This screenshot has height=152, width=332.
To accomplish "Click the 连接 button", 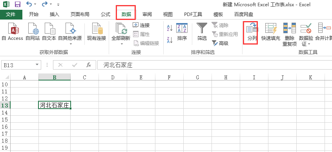I will pos(141,25).
